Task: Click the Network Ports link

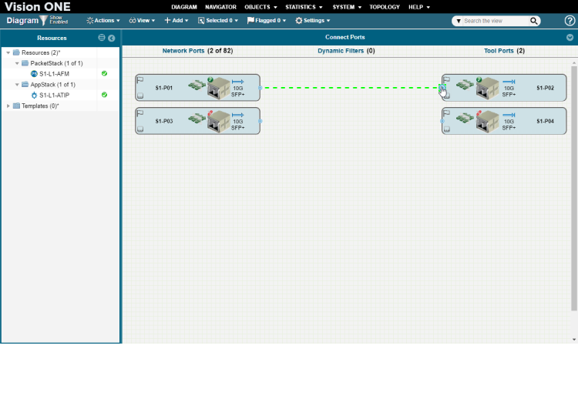Action: point(183,51)
